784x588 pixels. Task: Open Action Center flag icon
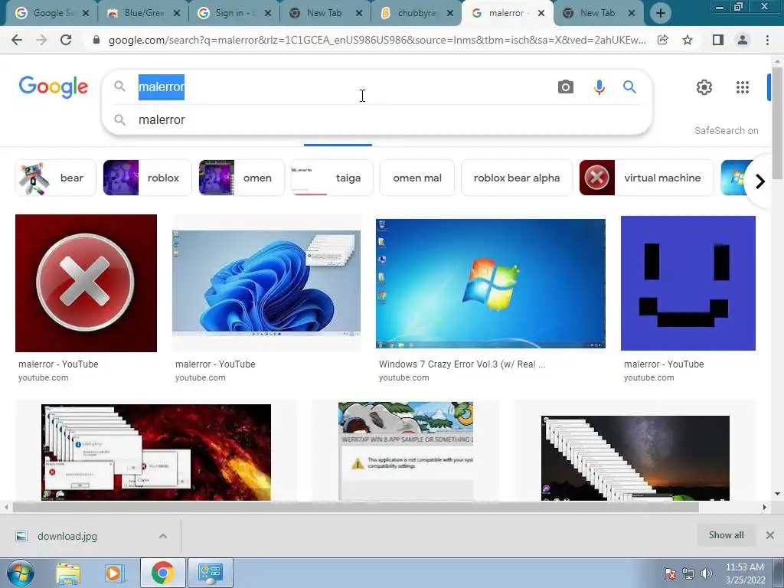[x=670, y=573]
